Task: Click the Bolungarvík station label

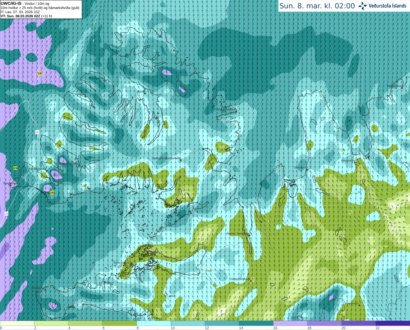Action: [96, 78]
